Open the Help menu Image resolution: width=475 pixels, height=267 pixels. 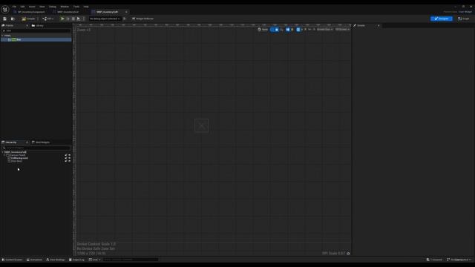pos(86,7)
